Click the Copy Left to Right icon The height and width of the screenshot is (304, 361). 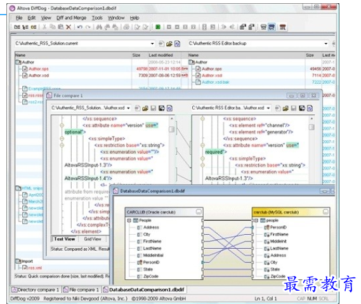223,27
